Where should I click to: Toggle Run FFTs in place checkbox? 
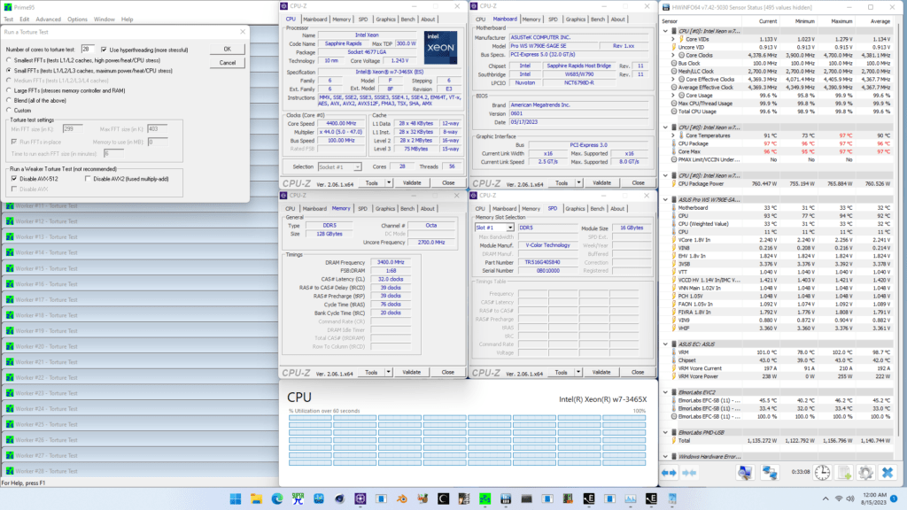[x=14, y=142]
